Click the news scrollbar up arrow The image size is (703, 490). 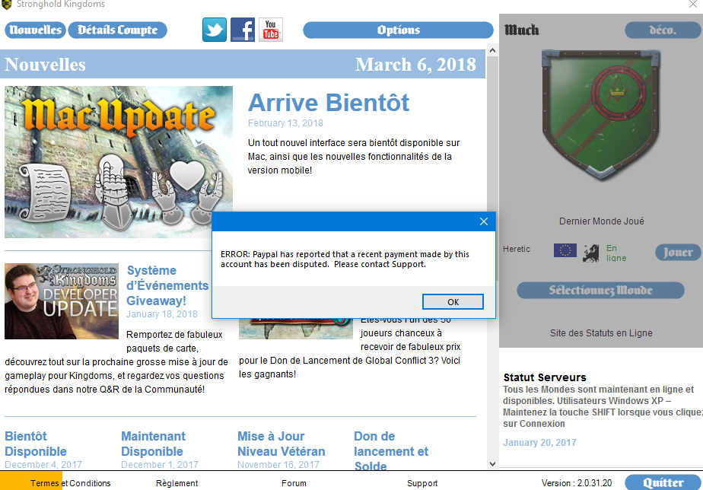tap(492, 50)
